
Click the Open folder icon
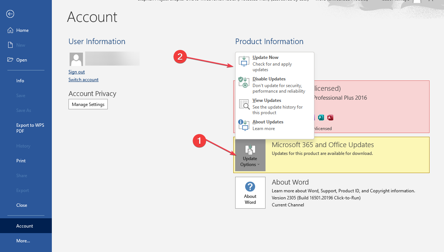(10, 60)
